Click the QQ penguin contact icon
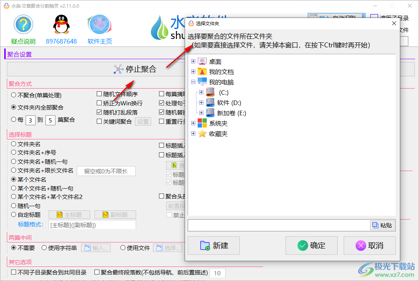Image resolution: width=419 pixels, height=281 pixels. tap(62, 24)
